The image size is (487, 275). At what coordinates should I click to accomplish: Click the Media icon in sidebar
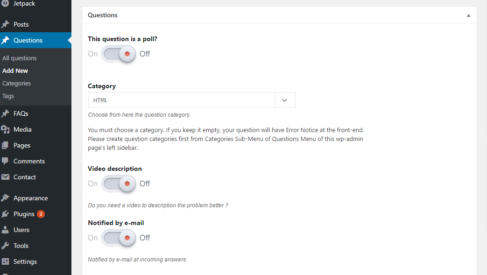point(6,129)
